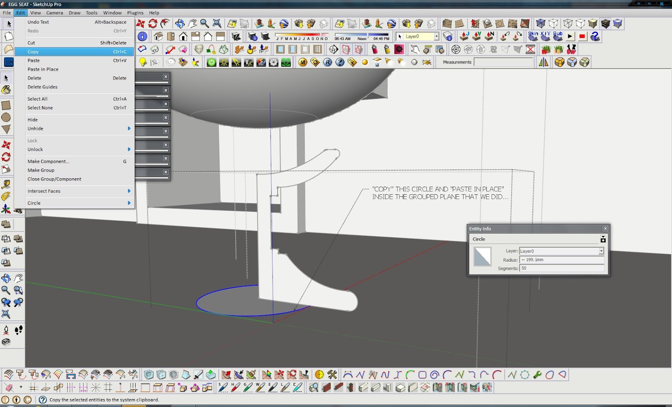The height and width of the screenshot is (407, 672).
Task: Click the expand details button on Entity Info
Action: point(603,239)
